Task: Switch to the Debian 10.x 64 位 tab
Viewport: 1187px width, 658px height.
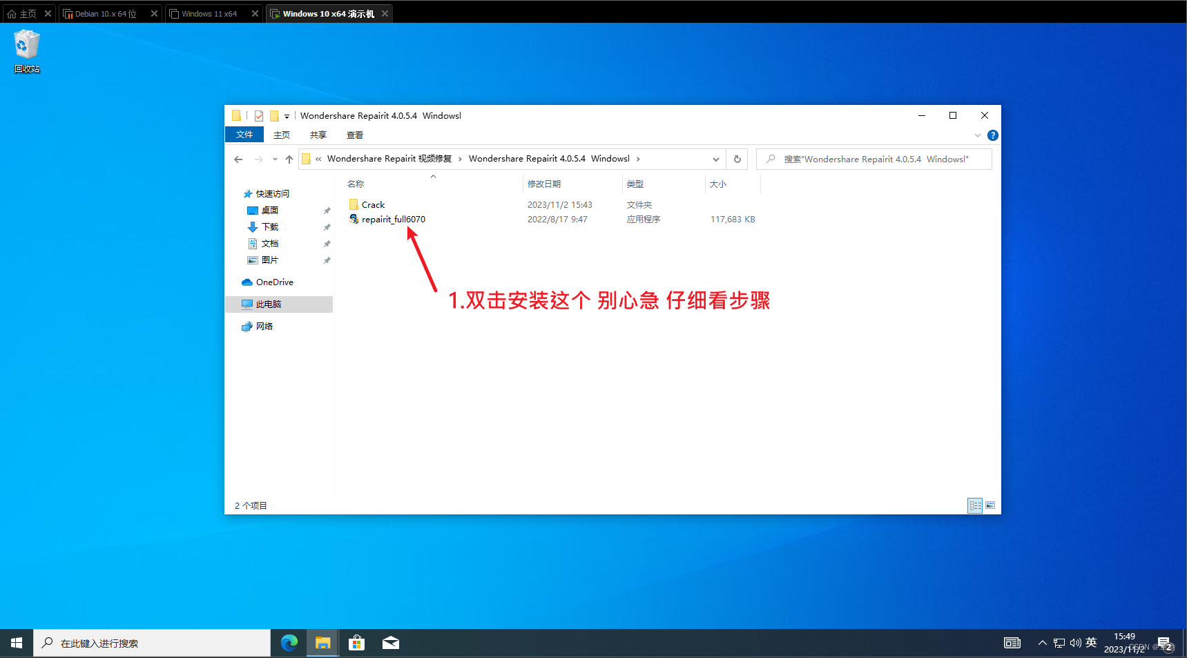Action: [x=105, y=14]
